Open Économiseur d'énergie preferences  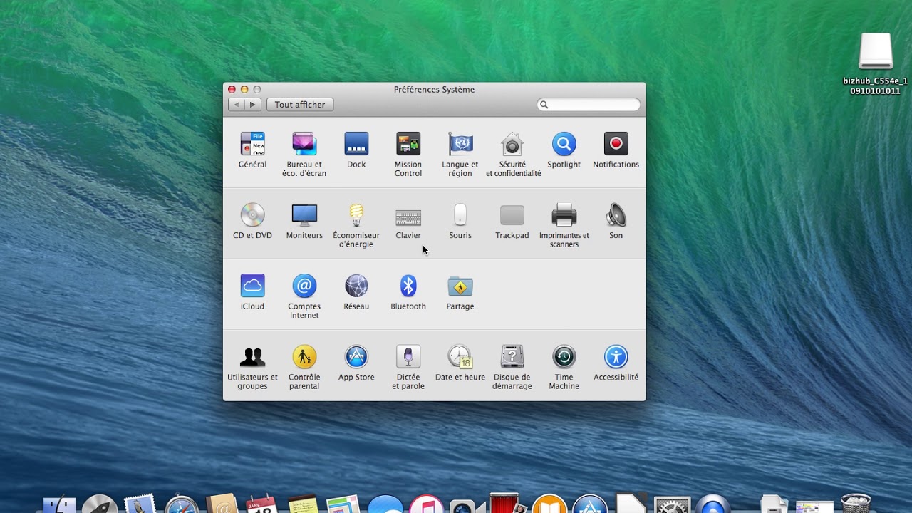coord(356,225)
